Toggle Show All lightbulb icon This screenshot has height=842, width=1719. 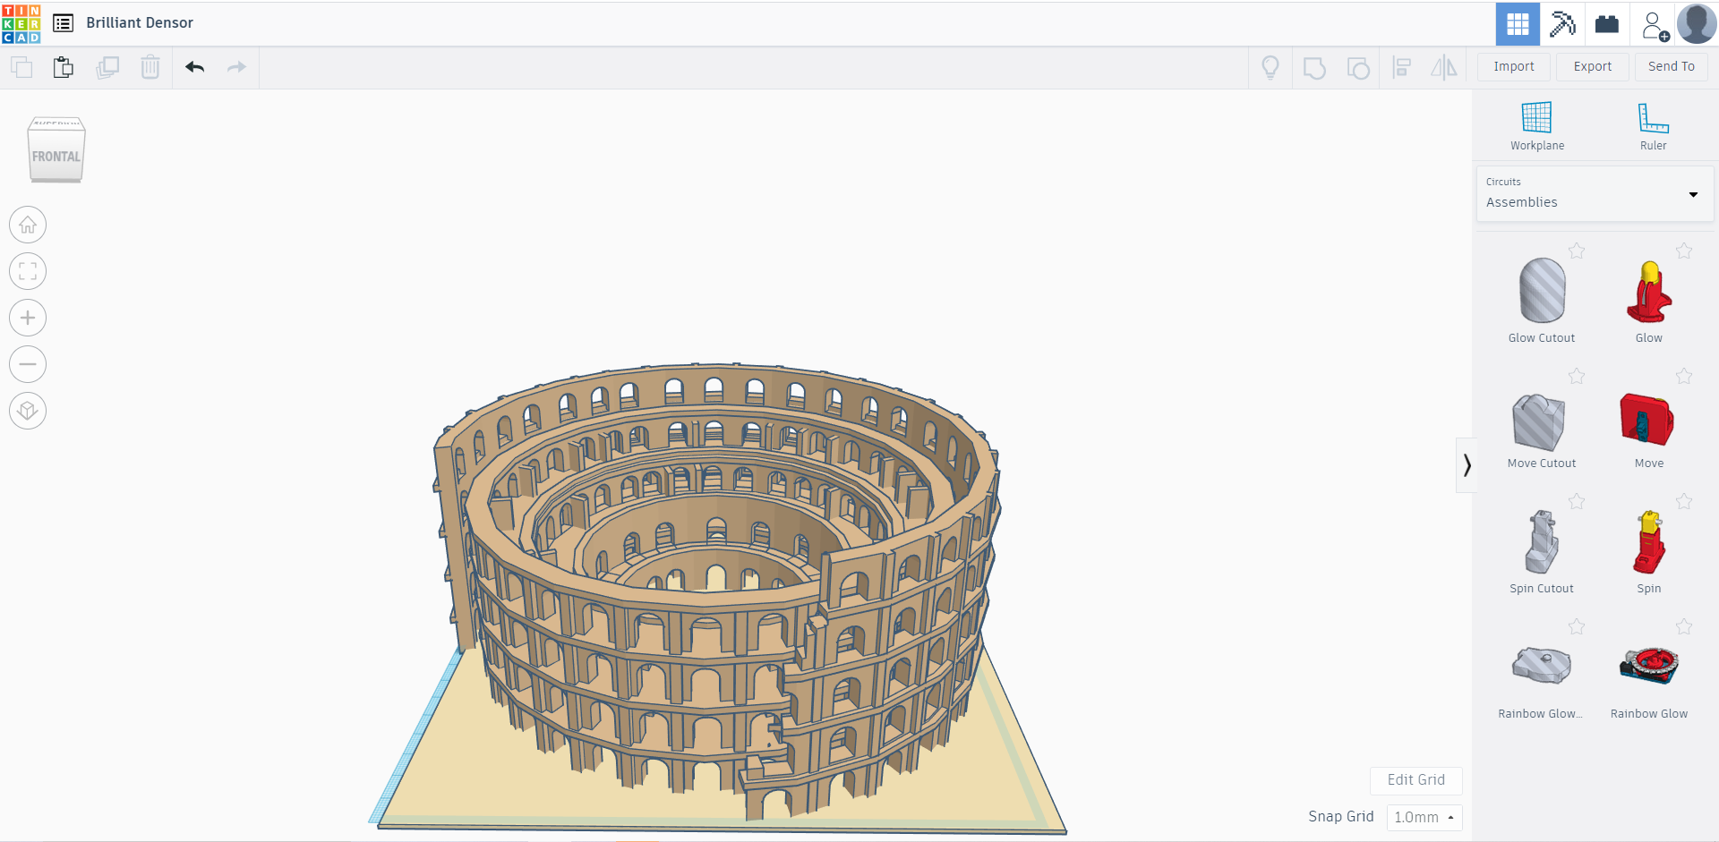pos(1270,68)
